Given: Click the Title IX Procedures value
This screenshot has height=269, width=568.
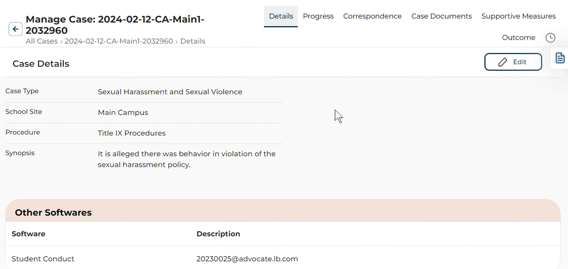Looking at the screenshot, I should (x=132, y=133).
